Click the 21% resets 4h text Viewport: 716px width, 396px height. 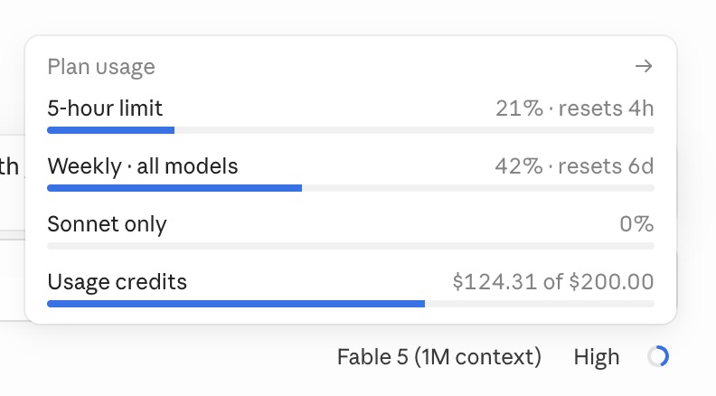[x=574, y=108]
